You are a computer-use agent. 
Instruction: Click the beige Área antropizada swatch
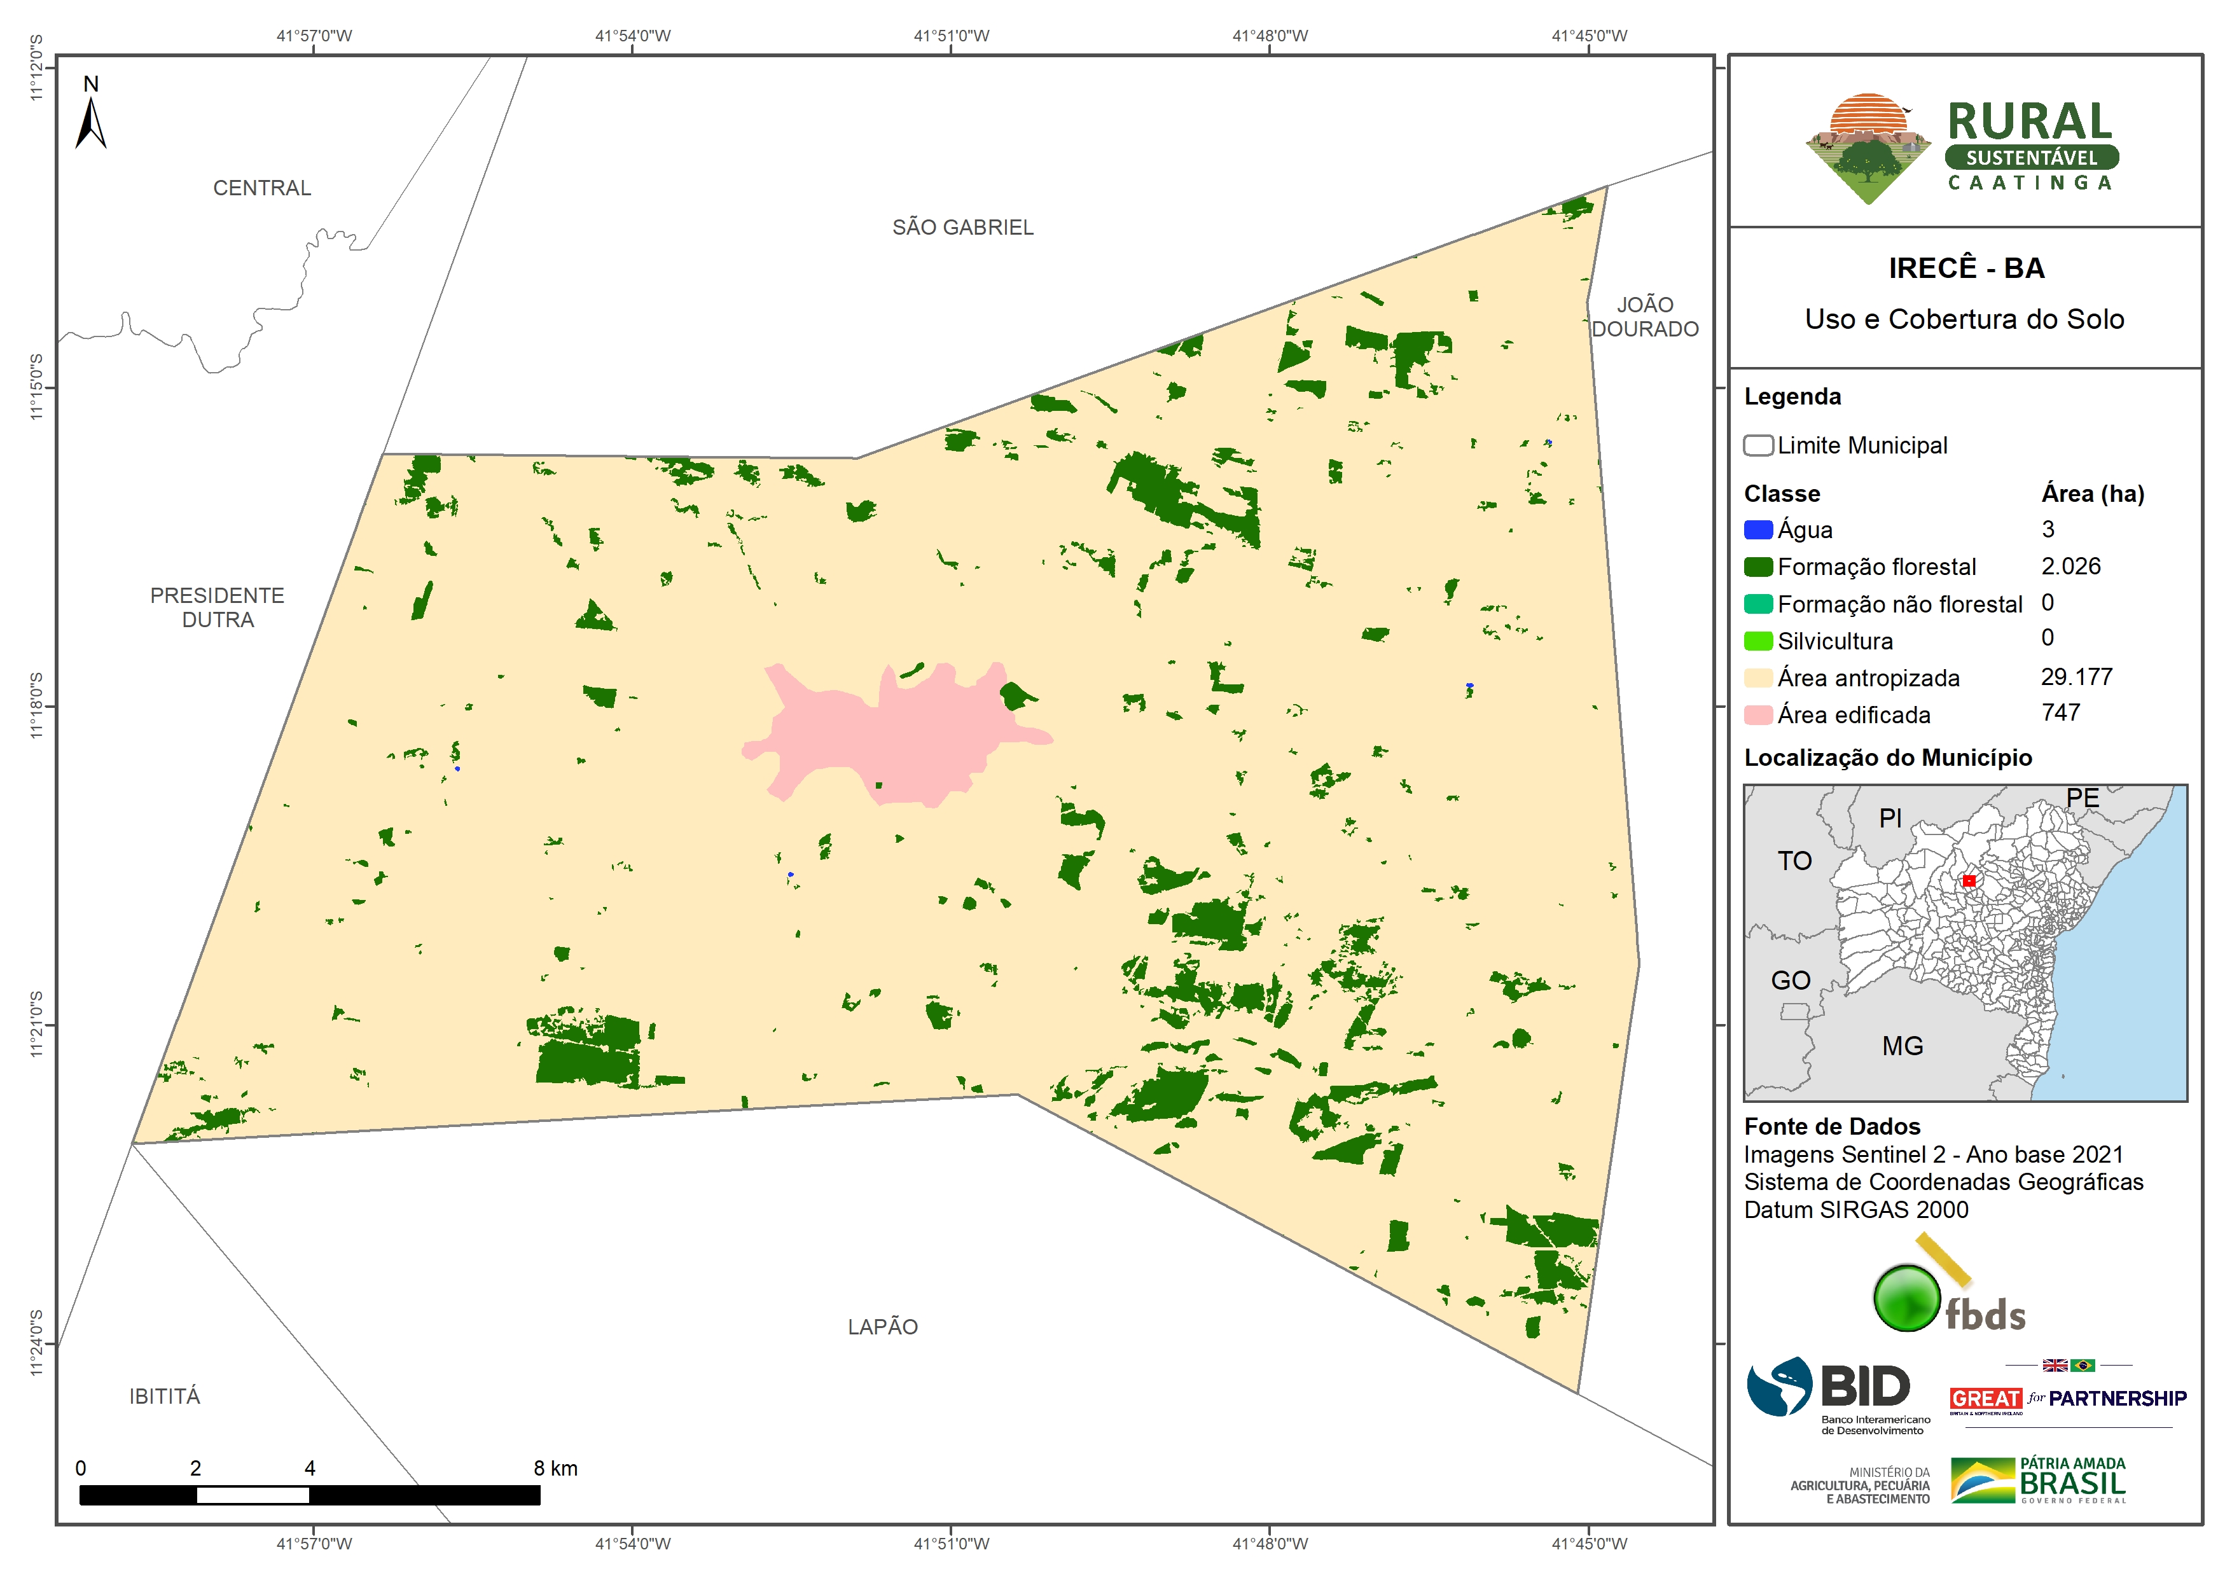tap(1757, 679)
